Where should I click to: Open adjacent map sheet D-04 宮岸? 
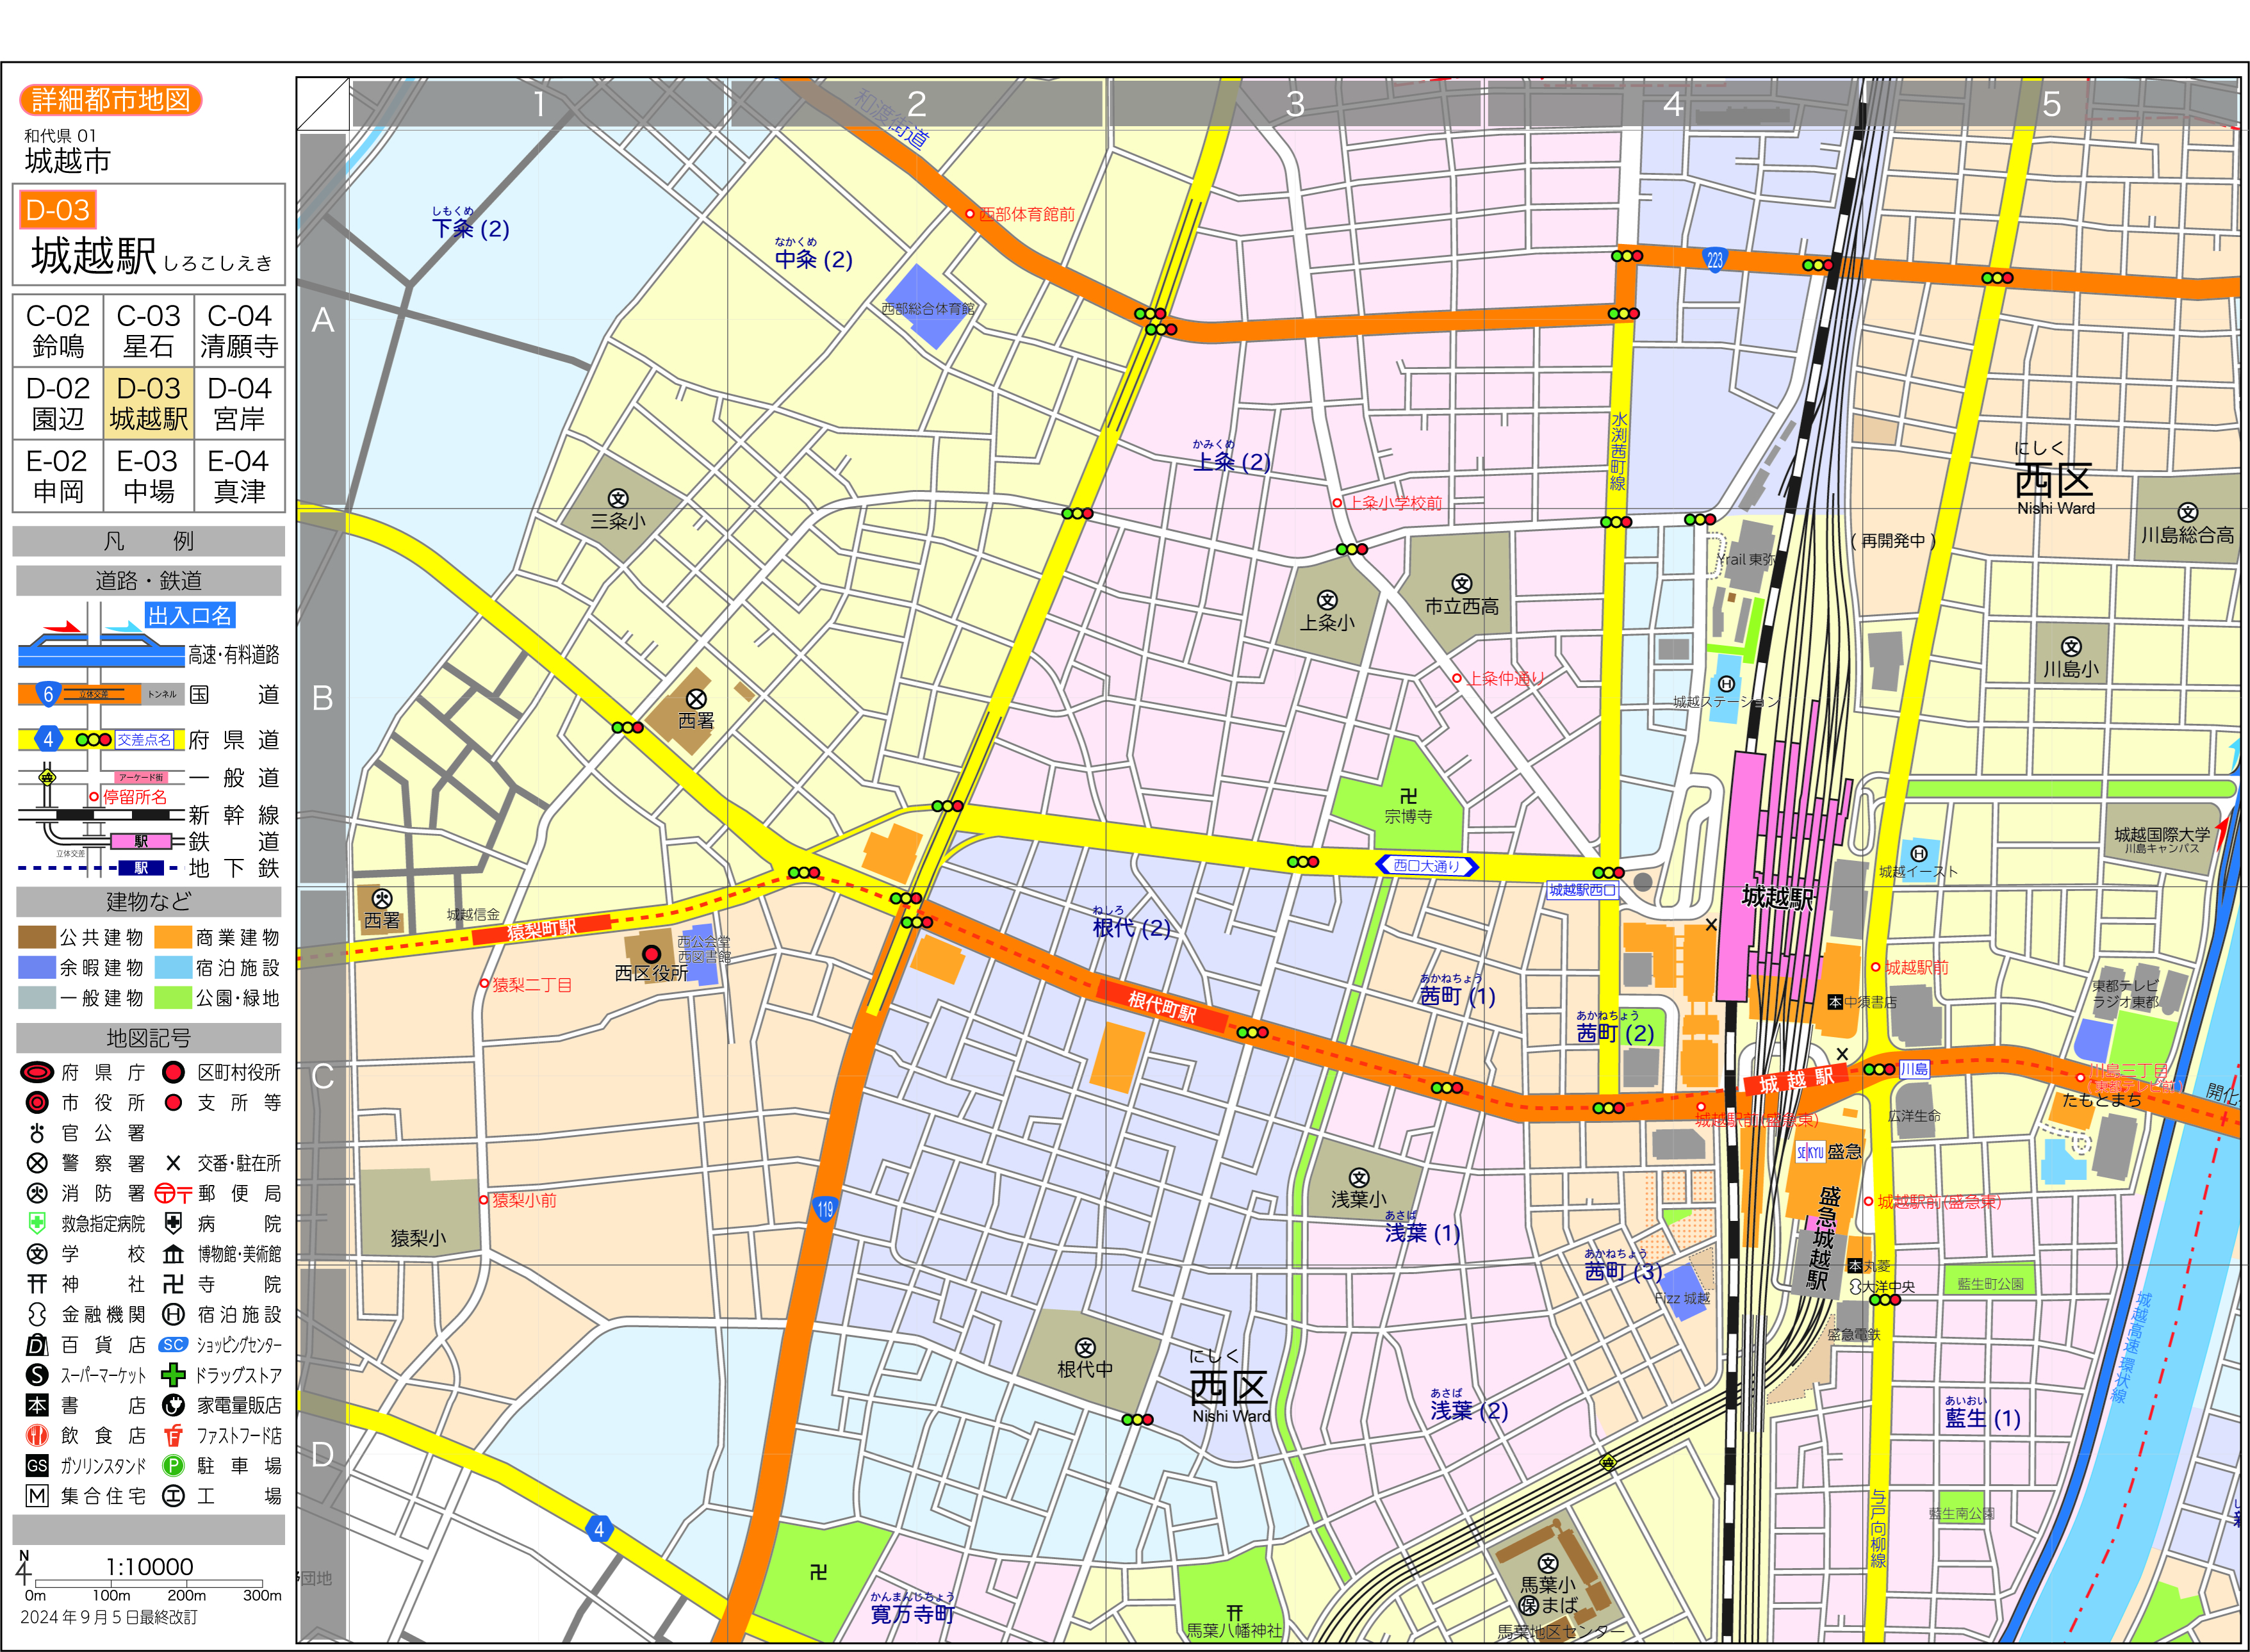click(239, 403)
